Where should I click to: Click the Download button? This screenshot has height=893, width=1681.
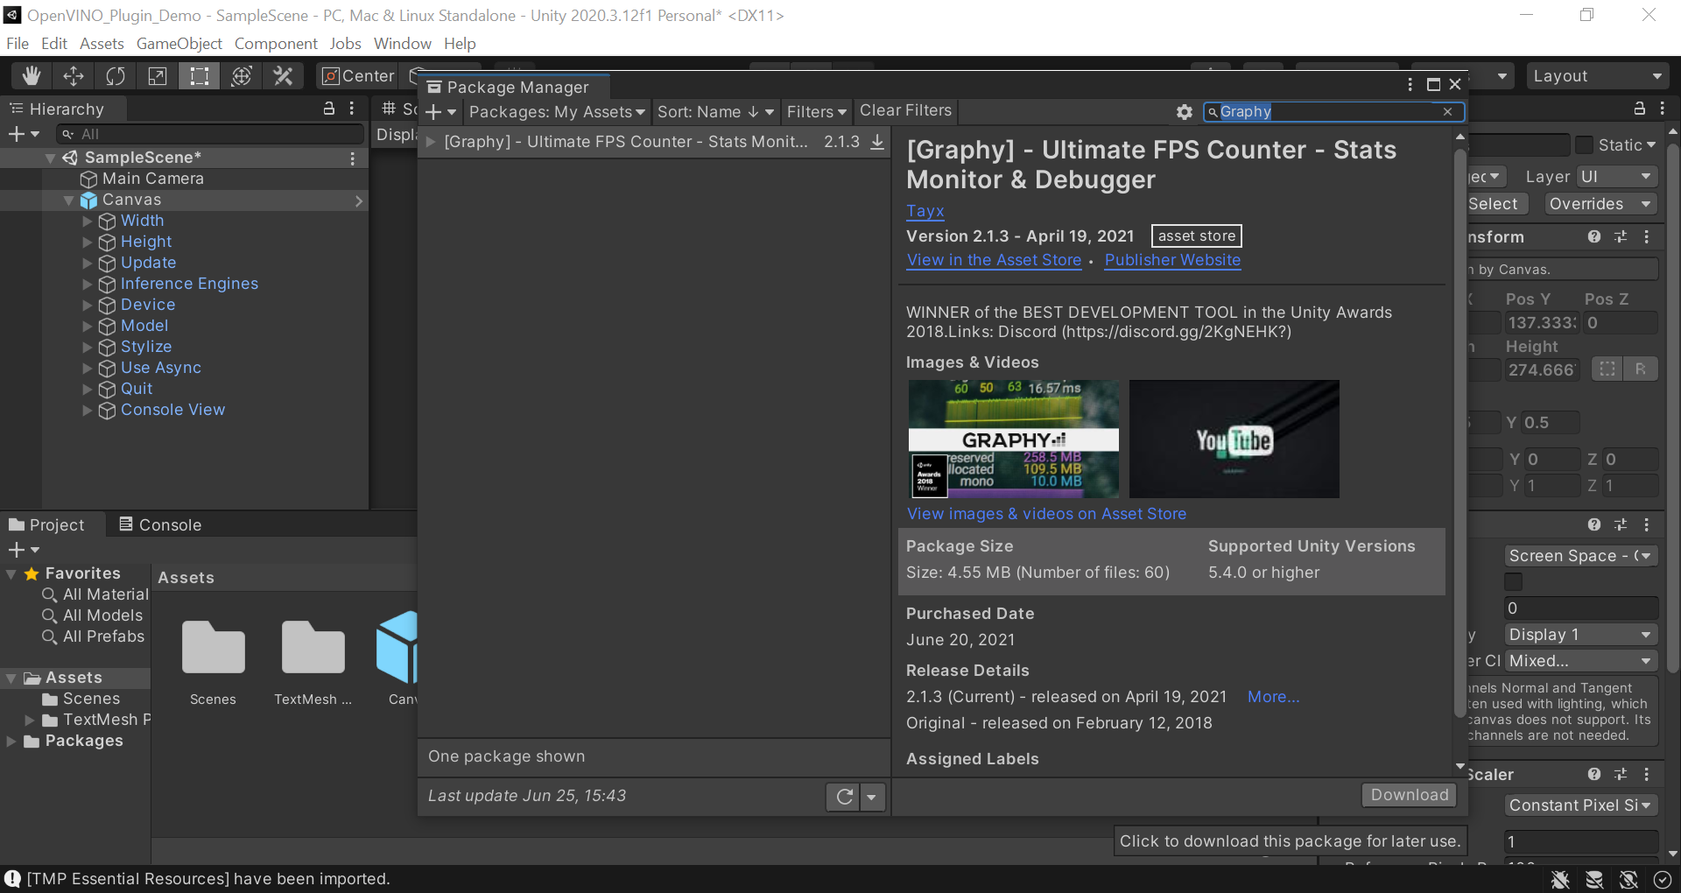tap(1410, 795)
